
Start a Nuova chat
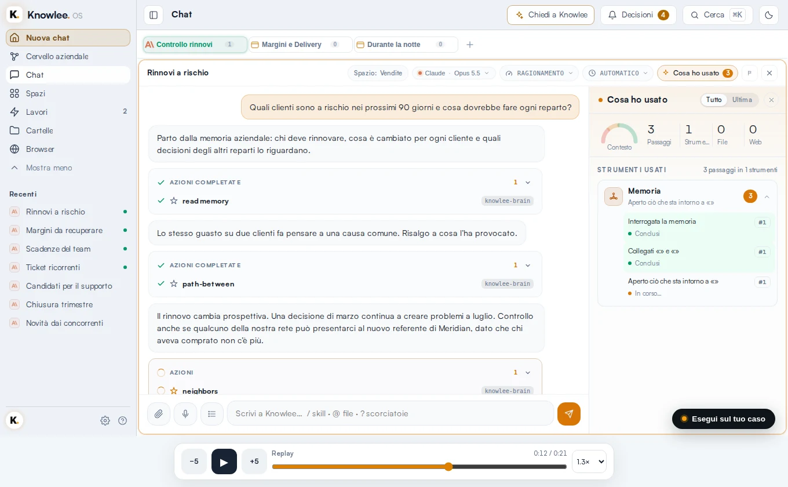(x=68, y=38)
